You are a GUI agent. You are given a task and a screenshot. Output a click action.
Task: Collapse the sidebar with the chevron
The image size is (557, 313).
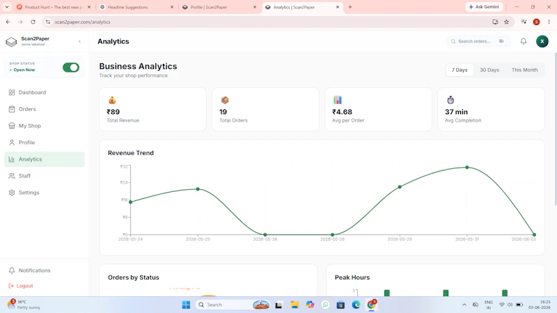pos(79,42)
